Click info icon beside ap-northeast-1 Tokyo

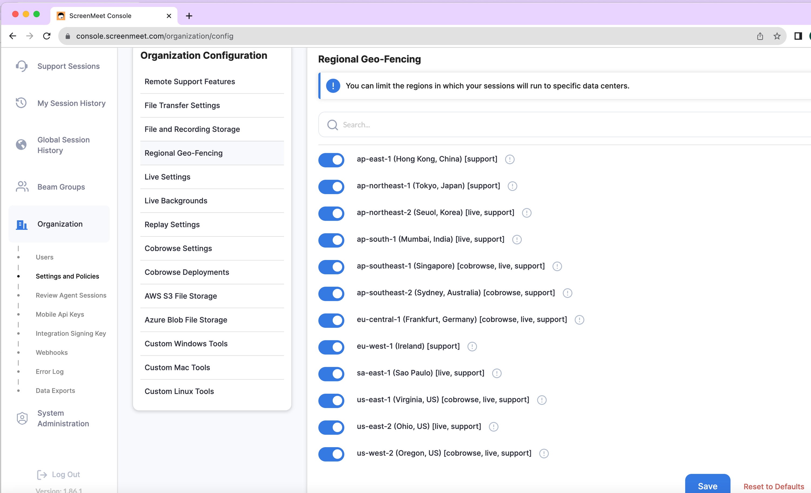[512, 186]
